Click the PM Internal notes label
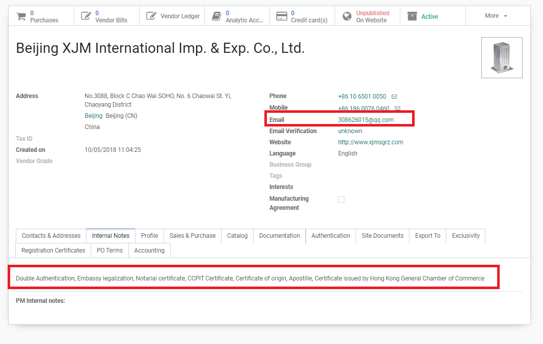543x344 pixels. [x=41, y=301]
